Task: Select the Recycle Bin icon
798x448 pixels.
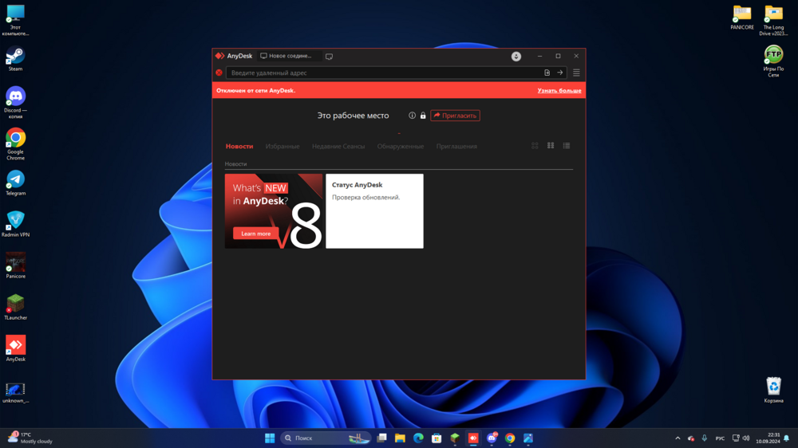Action: coord(773,390)
